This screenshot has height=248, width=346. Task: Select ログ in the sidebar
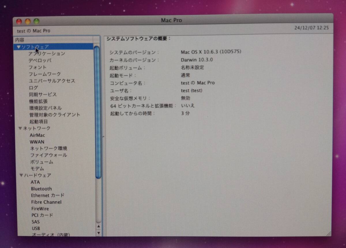(x=33, y=88)
